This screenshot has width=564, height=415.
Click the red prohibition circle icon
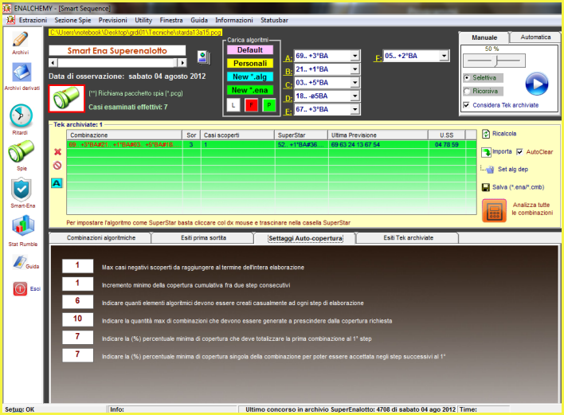[57, 166]
